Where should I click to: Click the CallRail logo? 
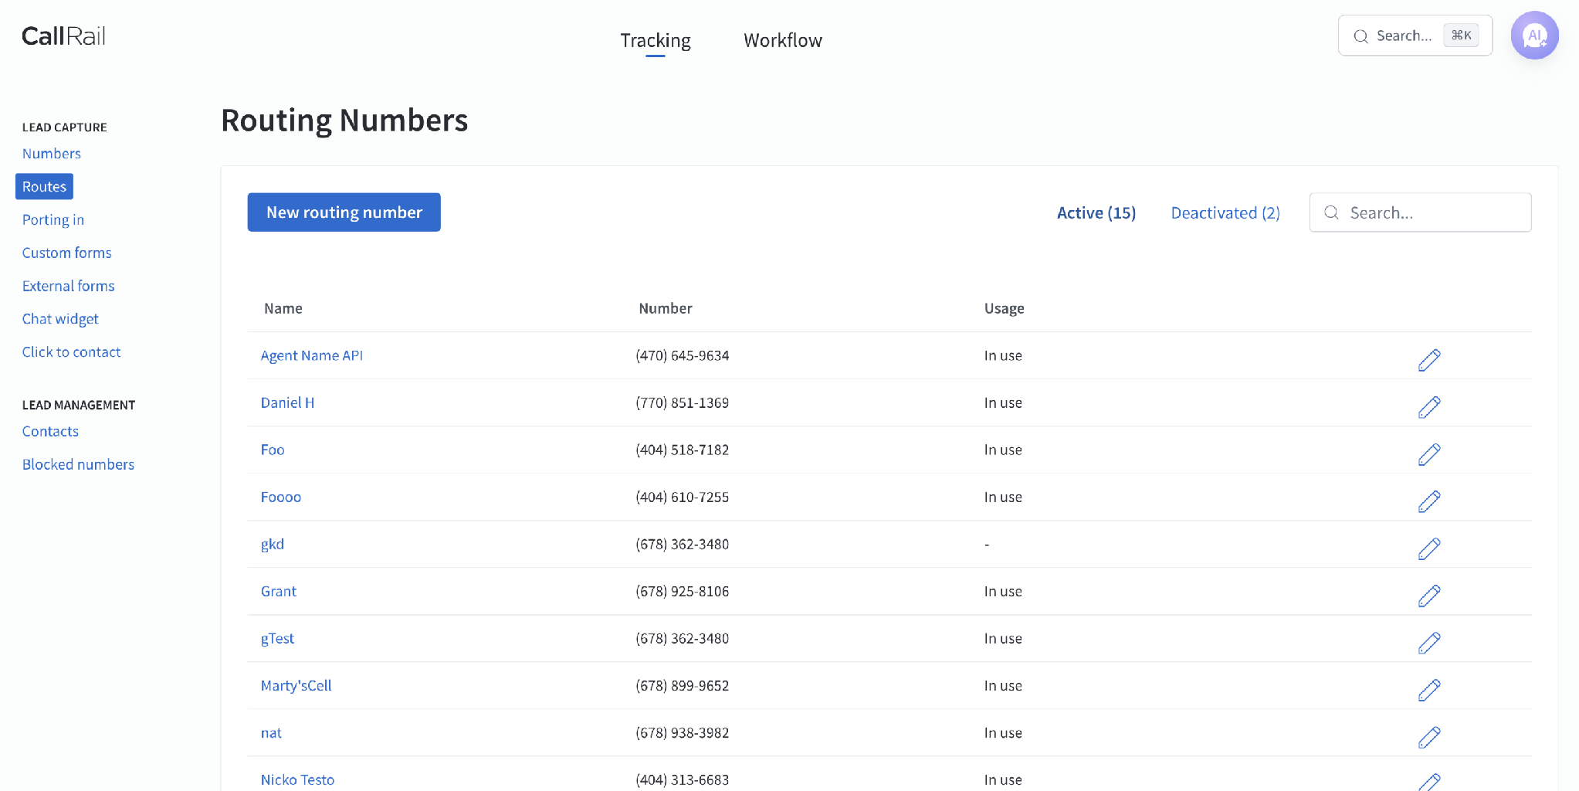63,36
